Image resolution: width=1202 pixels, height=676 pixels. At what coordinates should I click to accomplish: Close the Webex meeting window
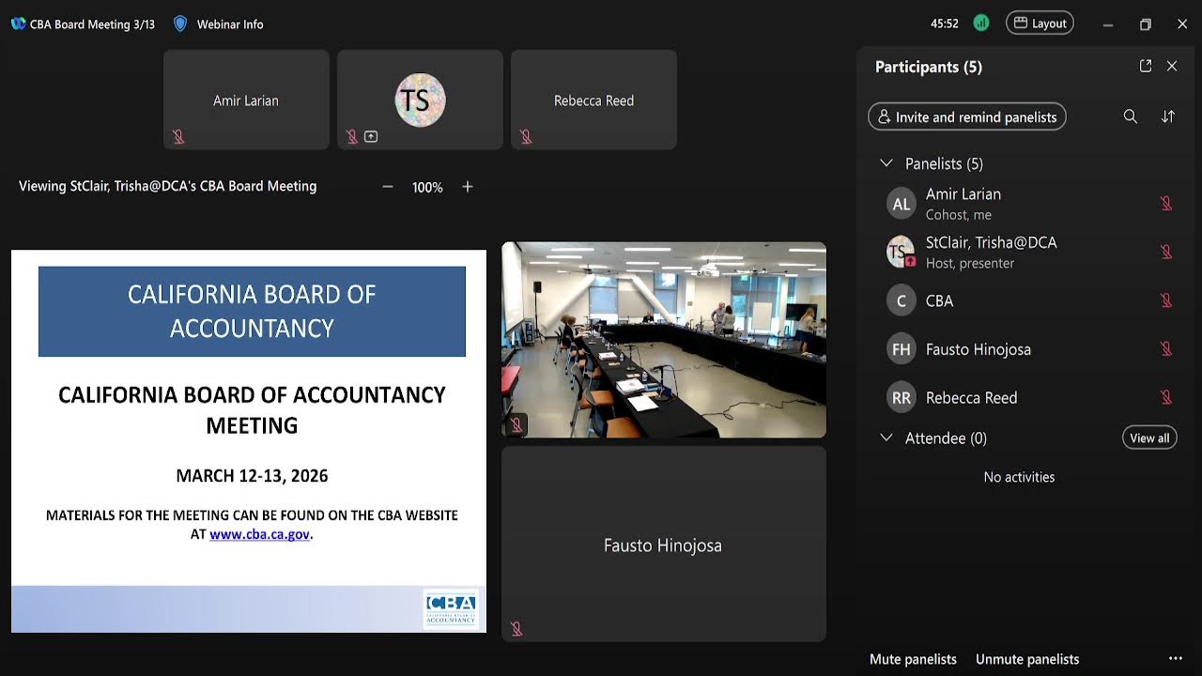coord(1182,24)
